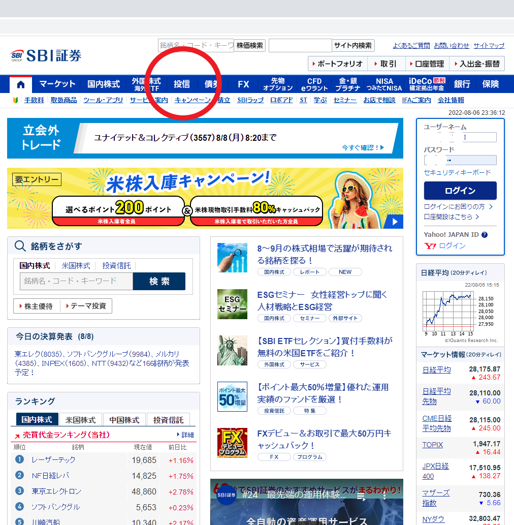Open 東京エレクトロン in the ranking list
Image resolution: width=514 pixels, height=525 pixels.
(56, 491)
